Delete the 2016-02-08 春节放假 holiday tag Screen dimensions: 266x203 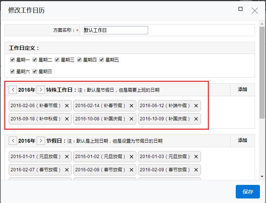131,170
